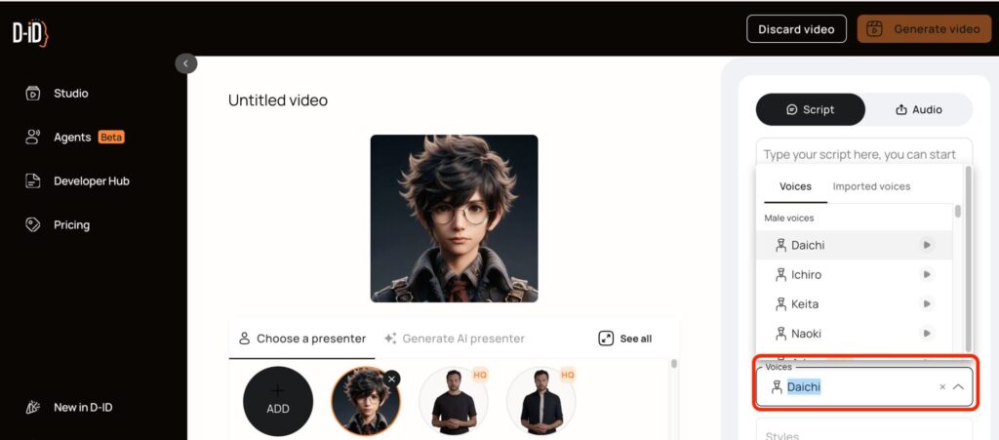Open the Pricing tag icon
Viewport: 999px width, 440px height.
tap(32, 224)
